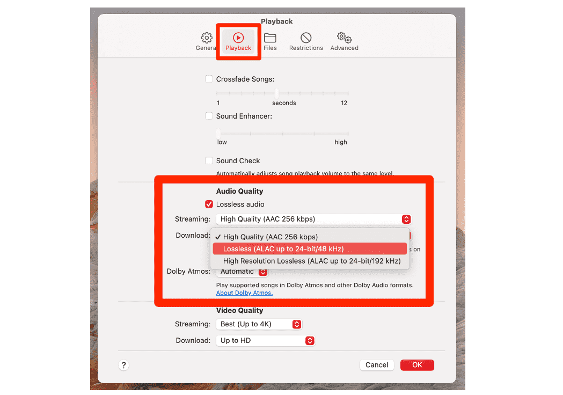Open the General preferences tab
This screenshot has width=563, height=395.
(206, 41)
